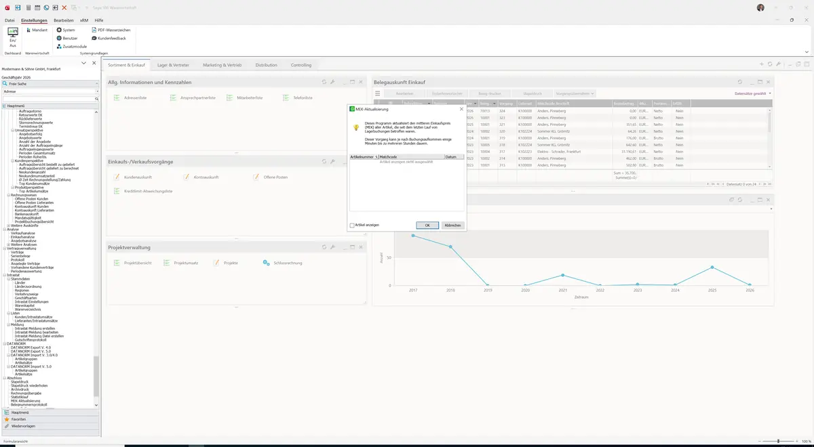Switch to the Lager & Vertreter tab
This screenshot has width=814, height=447.
coord(173,65)
